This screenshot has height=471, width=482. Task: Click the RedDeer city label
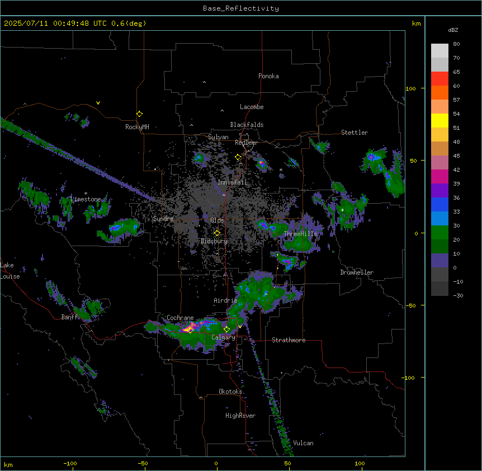[246, 143]
